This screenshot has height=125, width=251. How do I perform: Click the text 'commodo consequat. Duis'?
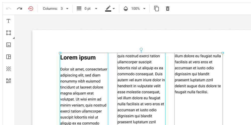tap(140, 74)
